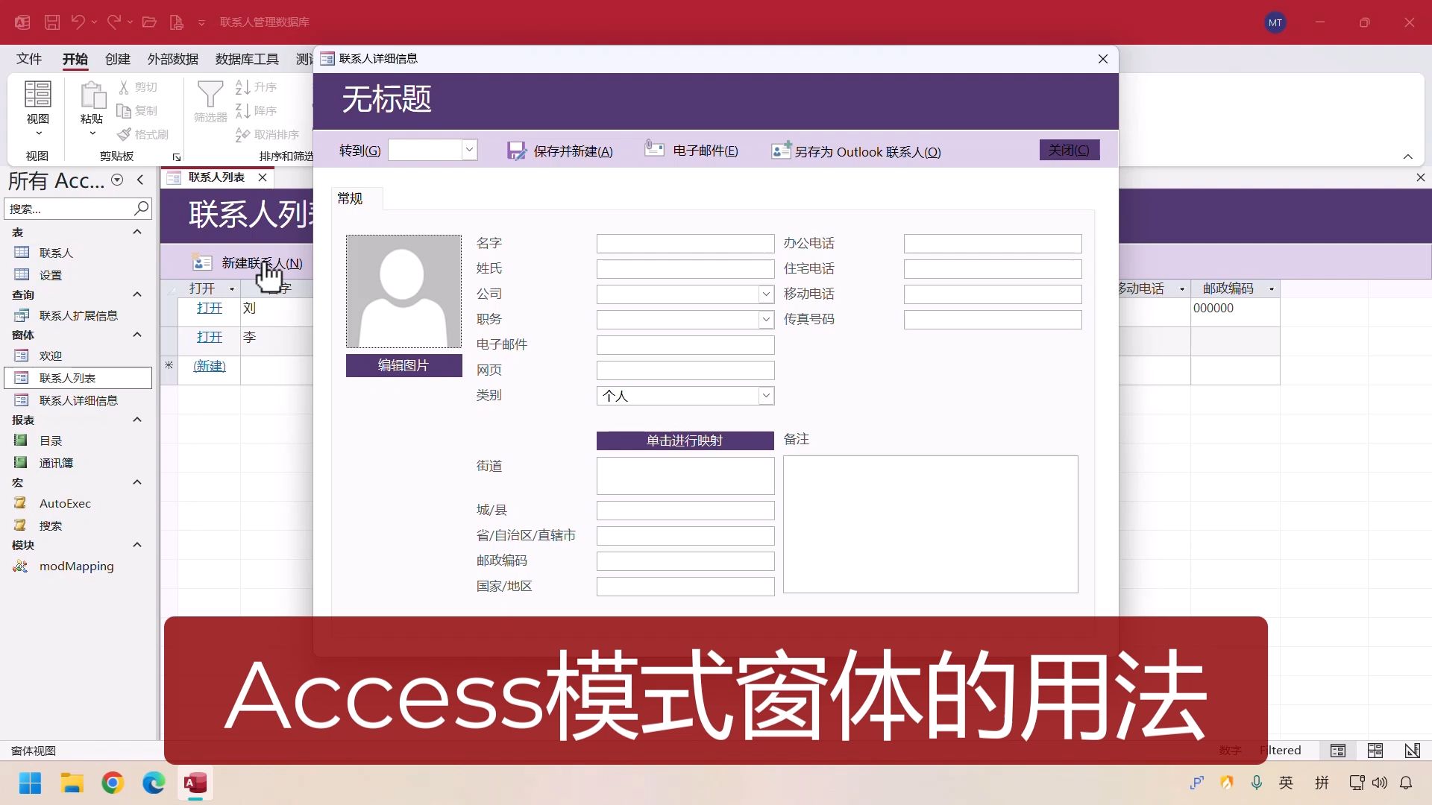
Task: Collapse the 宏 group in navigation pane
Action: coord(137,482)
